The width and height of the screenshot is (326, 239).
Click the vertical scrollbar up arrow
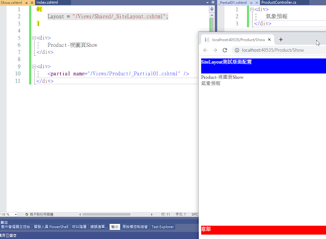(x=212, y=15)
